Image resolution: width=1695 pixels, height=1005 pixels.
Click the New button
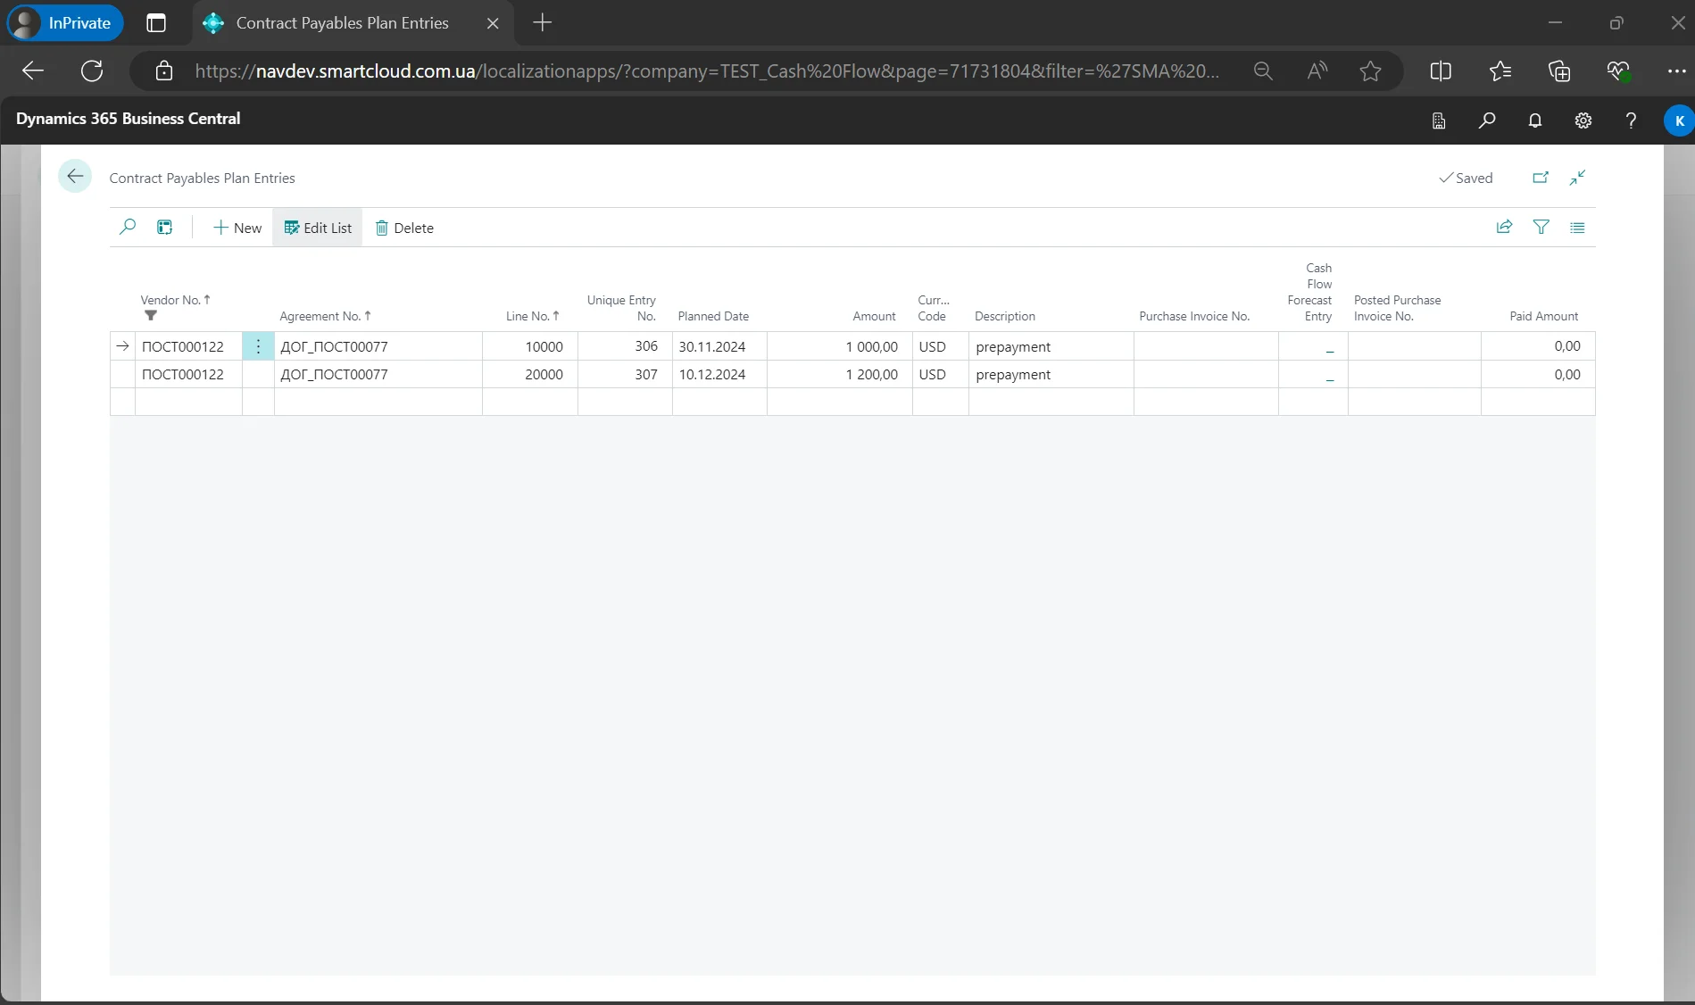(237, 228)
